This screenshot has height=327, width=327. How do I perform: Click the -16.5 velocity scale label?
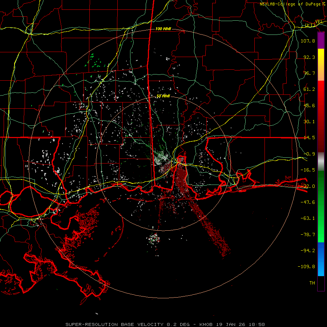308,170
